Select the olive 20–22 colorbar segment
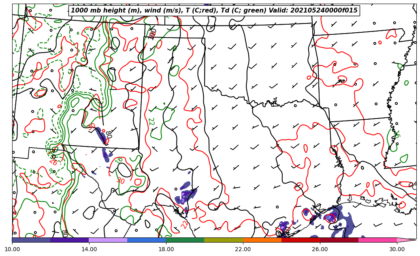This screenshot has height=256, width=420. pyautogui.click(x=224, y=240)
